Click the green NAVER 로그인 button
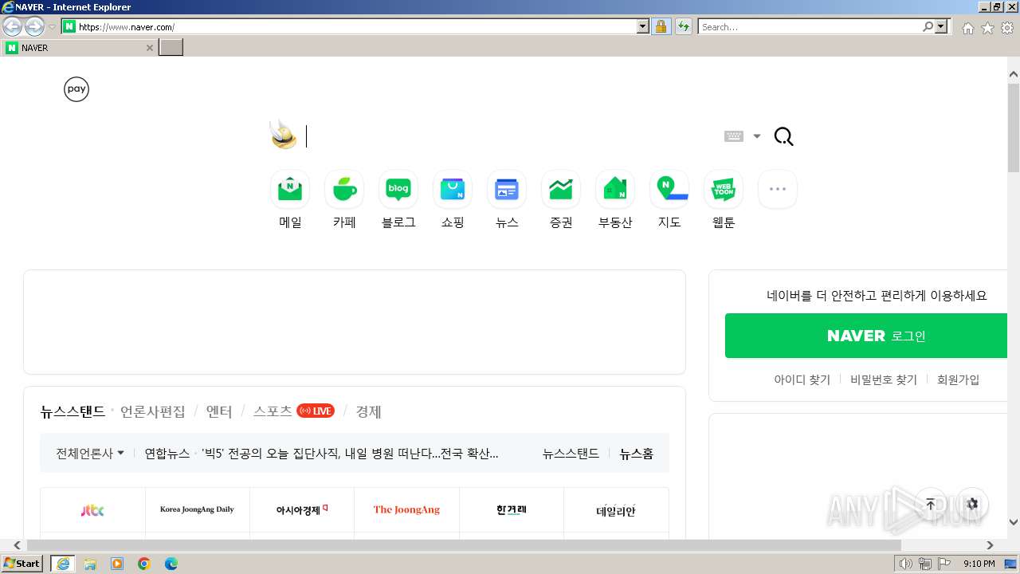Screen dimensions: 1020x574 (867, 336)
